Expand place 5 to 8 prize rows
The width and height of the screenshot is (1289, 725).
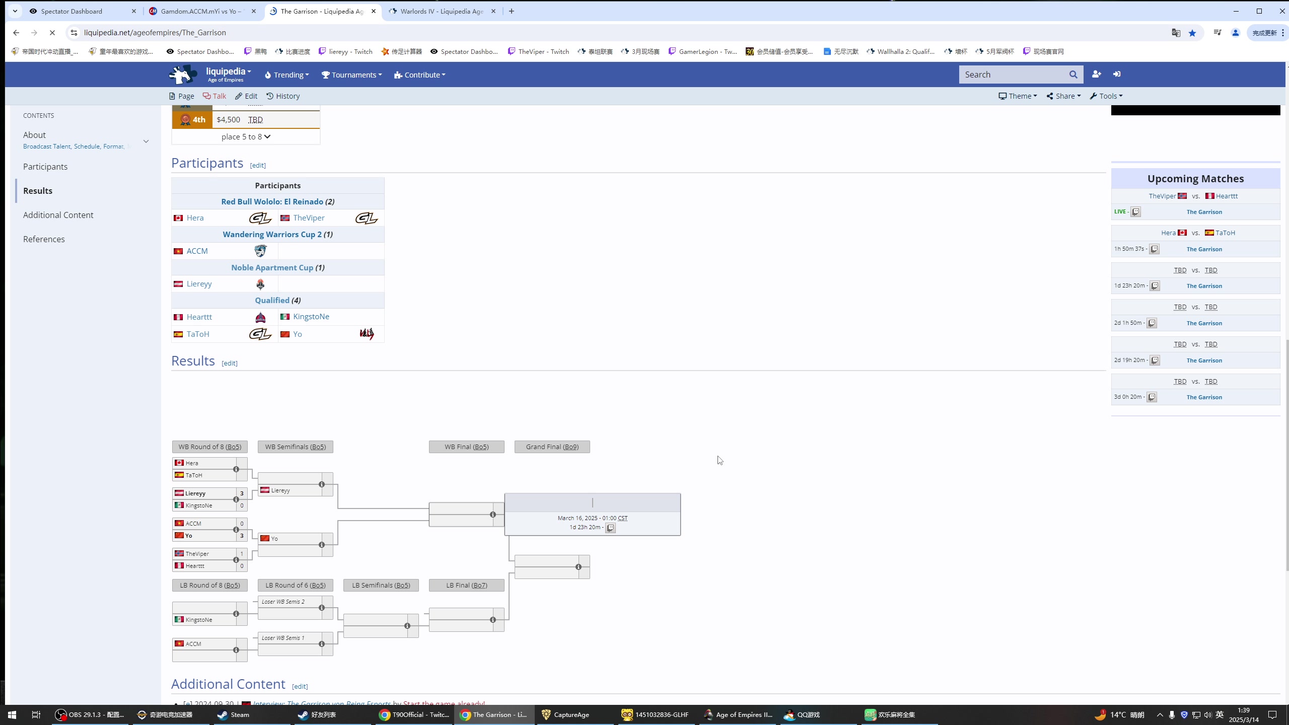[246, 137]
